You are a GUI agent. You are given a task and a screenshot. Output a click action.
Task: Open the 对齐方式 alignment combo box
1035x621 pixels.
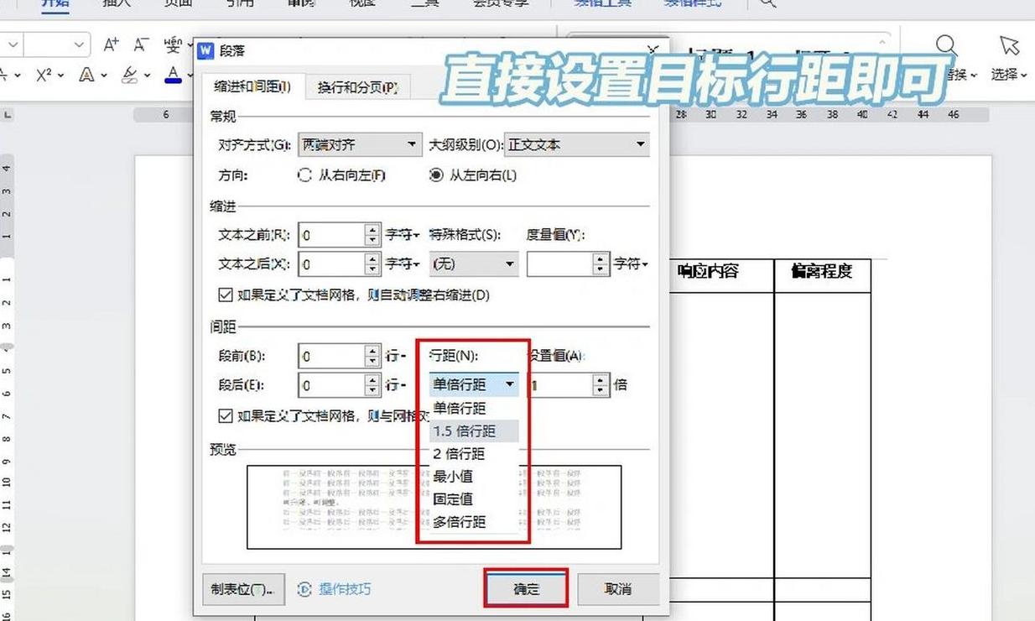(x=359, y=144)
